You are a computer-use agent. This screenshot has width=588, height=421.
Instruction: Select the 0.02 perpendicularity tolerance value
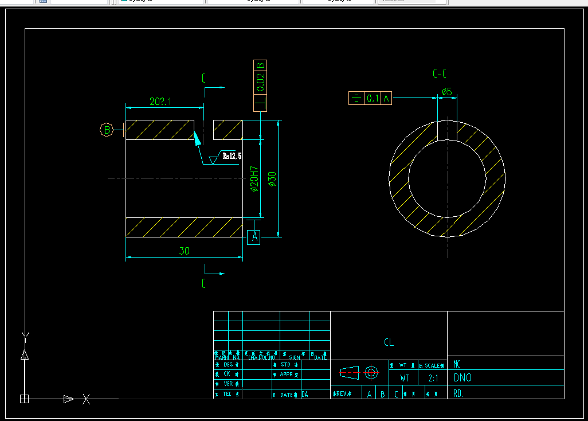point(260,83)
